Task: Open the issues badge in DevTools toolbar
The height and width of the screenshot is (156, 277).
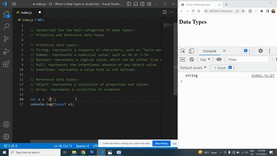Action: pyautogui.click(x=247, y=51)
